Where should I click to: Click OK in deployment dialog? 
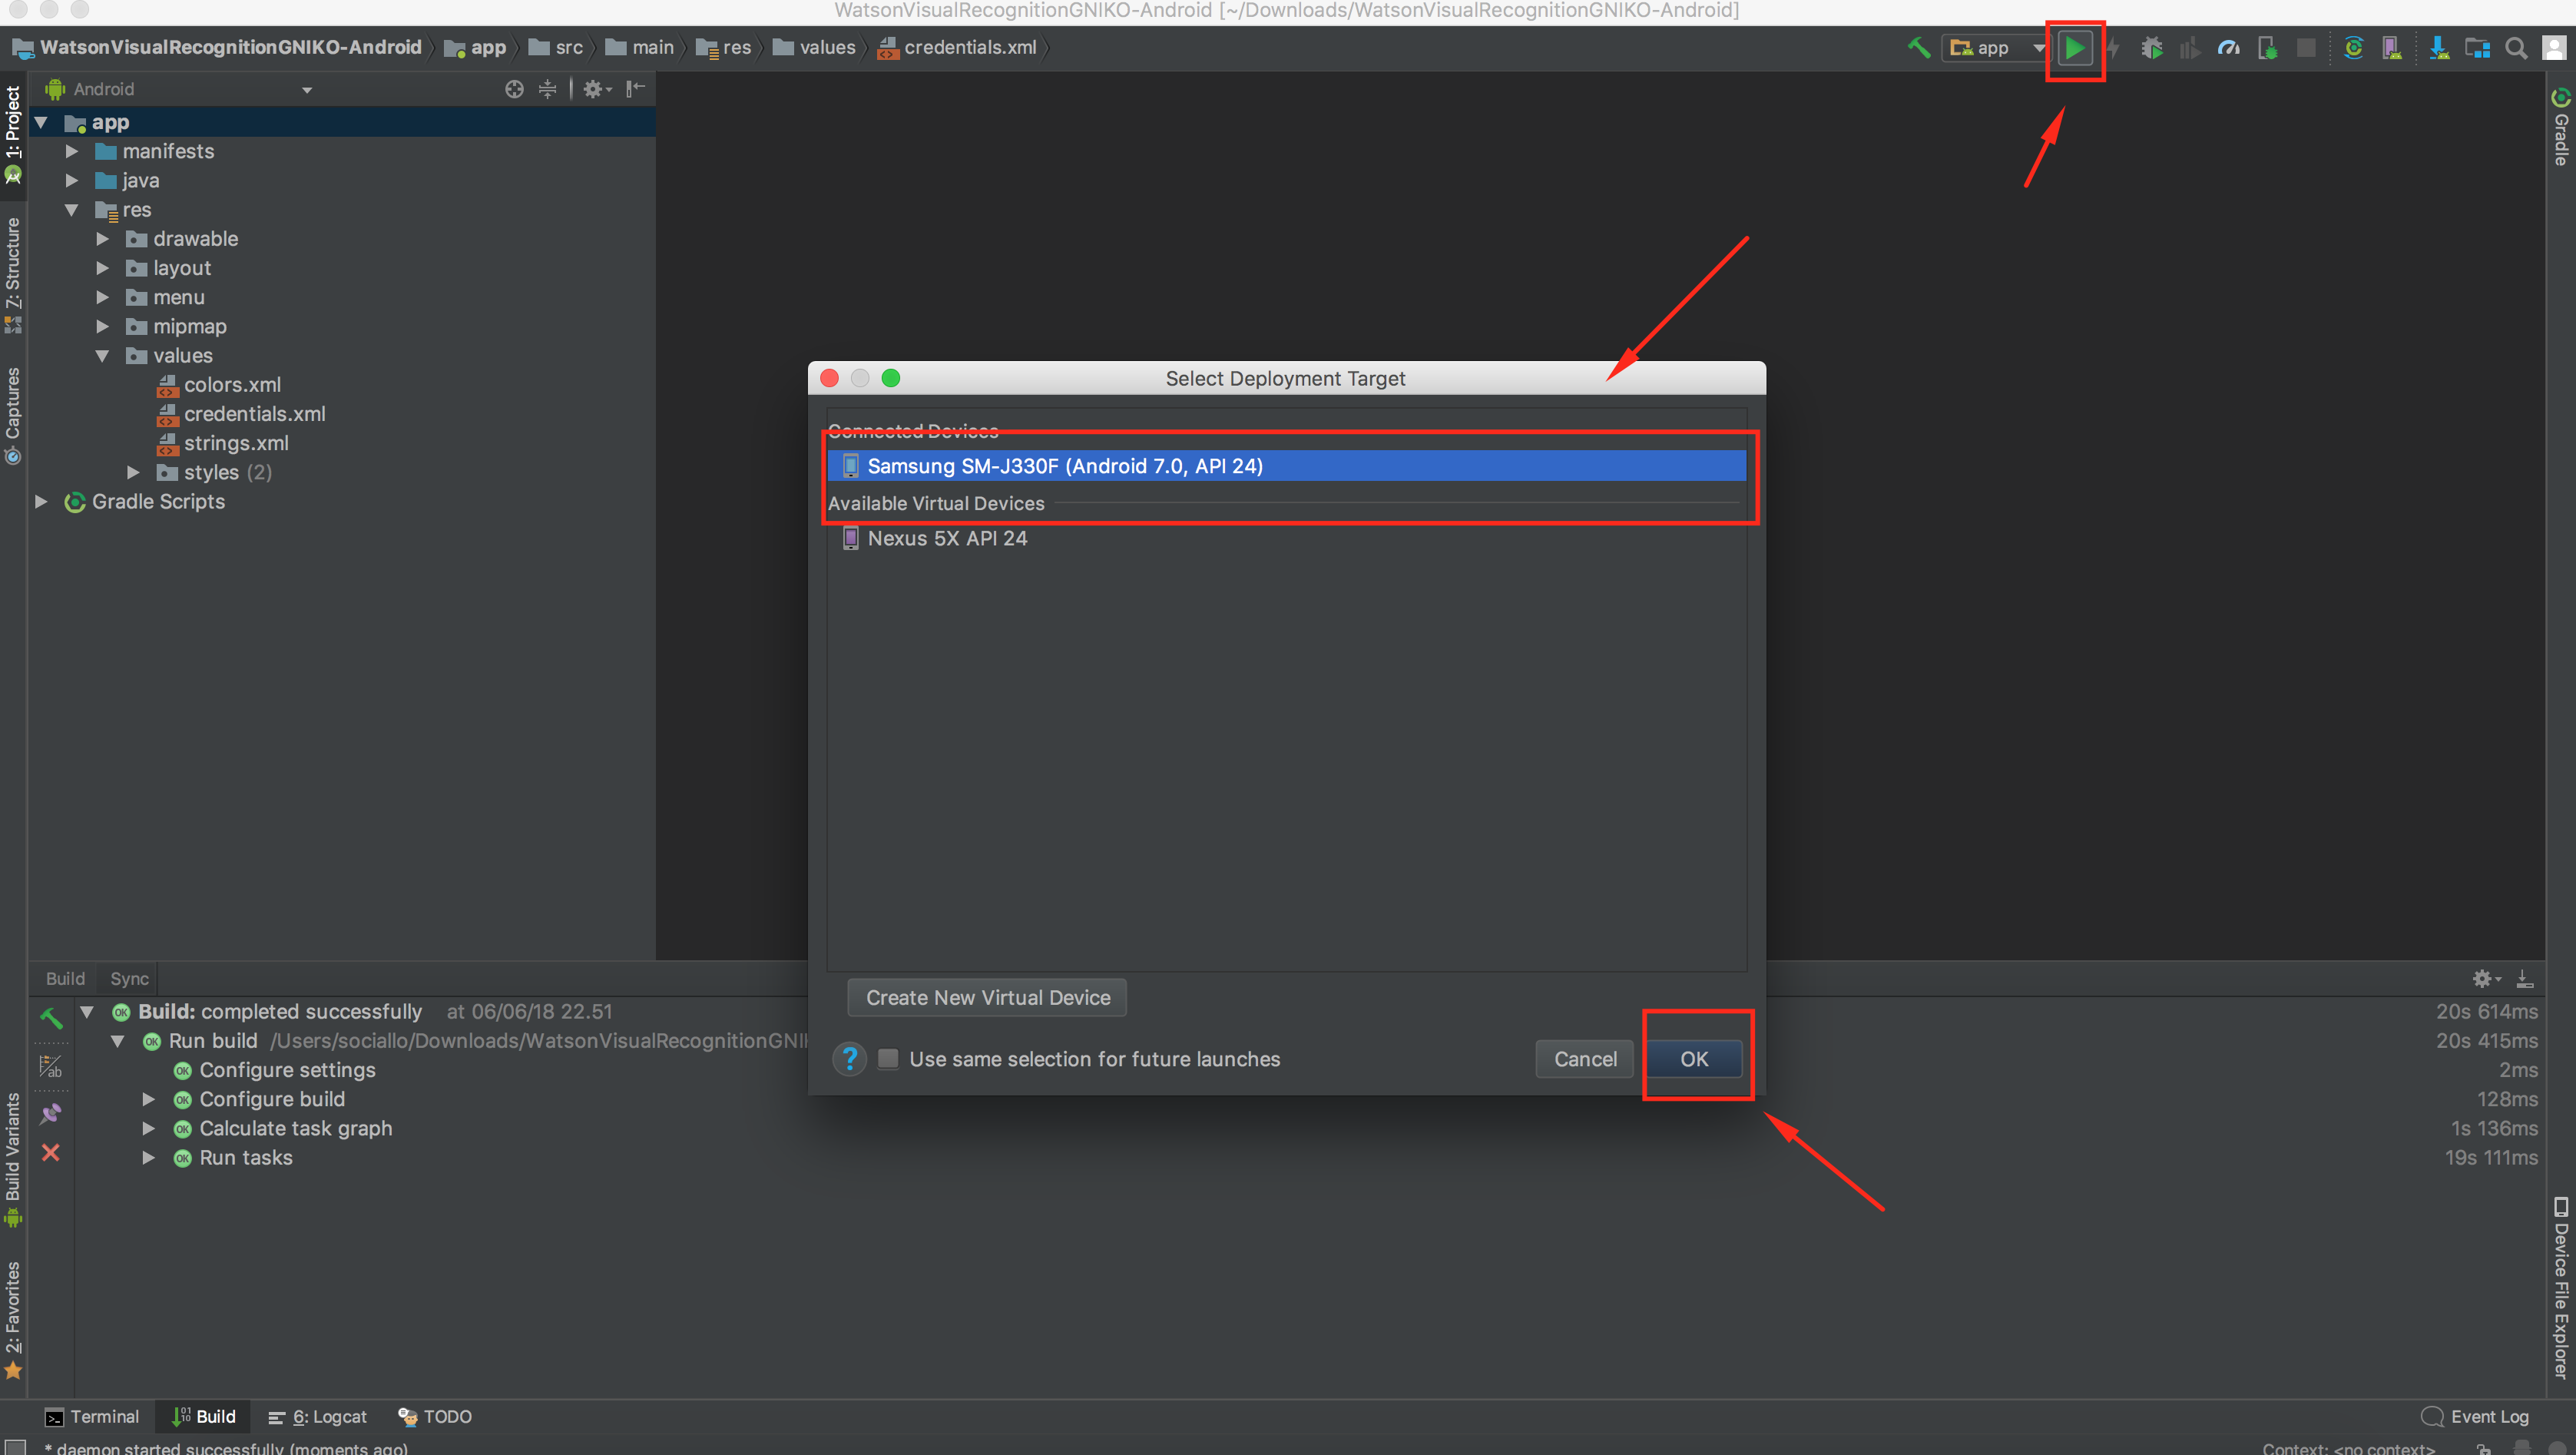click(1693, 1059)
